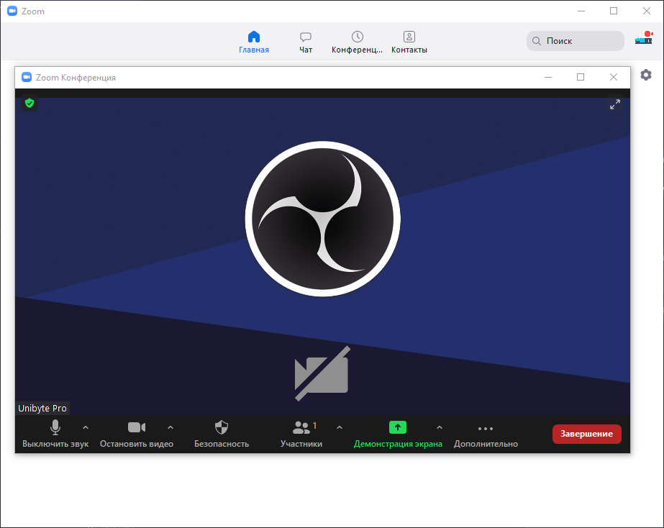
Task: Expand screen share options arrow
Action: pyautogui.click(x=440, y=427)
